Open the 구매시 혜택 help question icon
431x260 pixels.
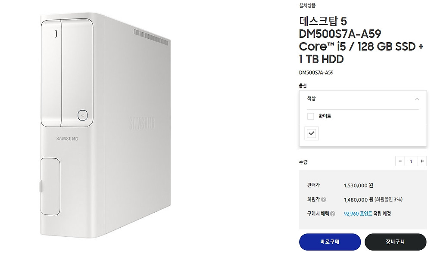click(333, 214)
